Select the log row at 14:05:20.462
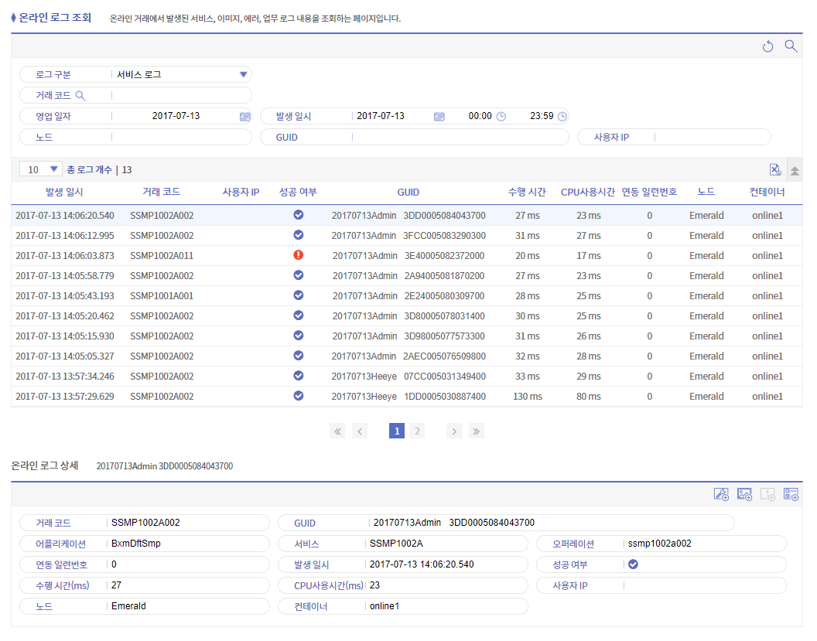The image size is (817, 641). click(x=406, y=316)
